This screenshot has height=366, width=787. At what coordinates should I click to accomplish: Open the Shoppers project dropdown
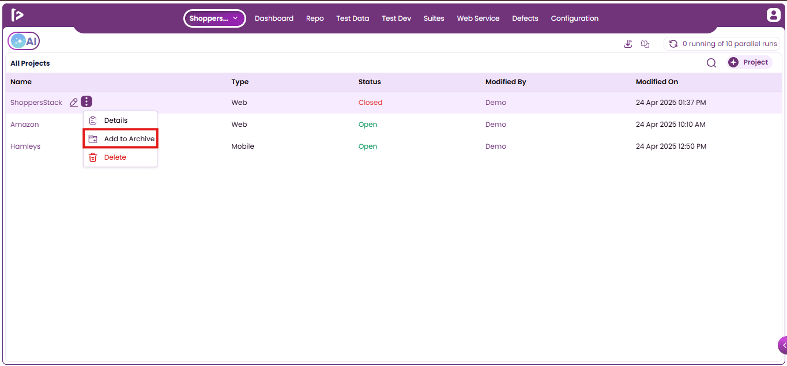click(214, 18)
